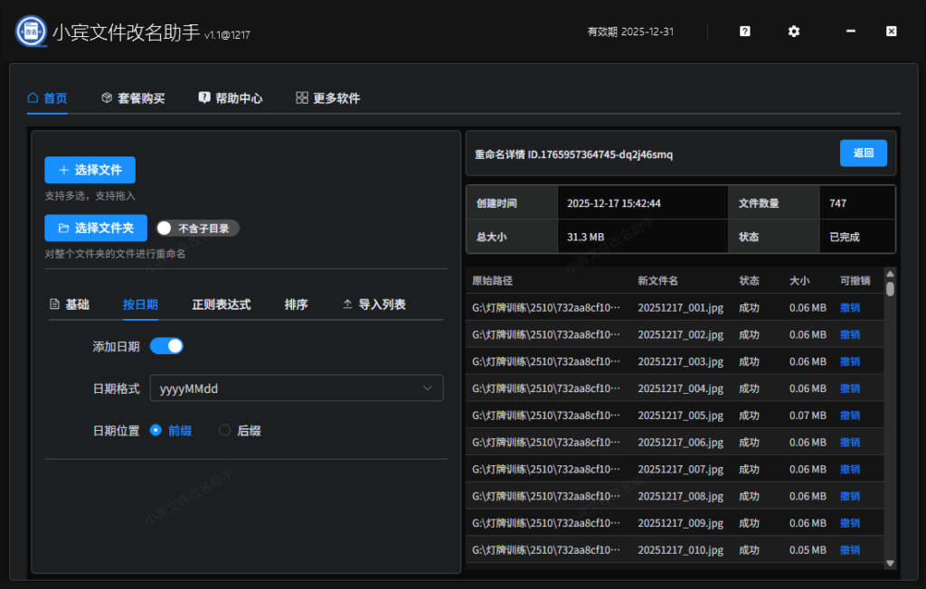The width and height of the screenshot is (926, 589).
Task: Click the 返回 button in the details panel
Action: [x=863, y=153]
